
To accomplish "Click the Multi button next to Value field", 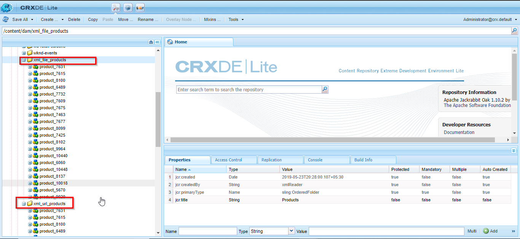I will coord(472,231).
